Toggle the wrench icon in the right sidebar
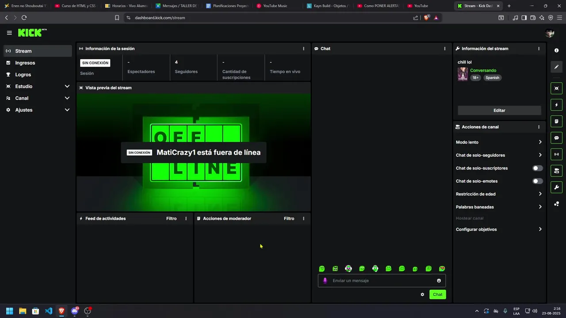The width and height of the screenshot is (566, 318). point(556,187)
